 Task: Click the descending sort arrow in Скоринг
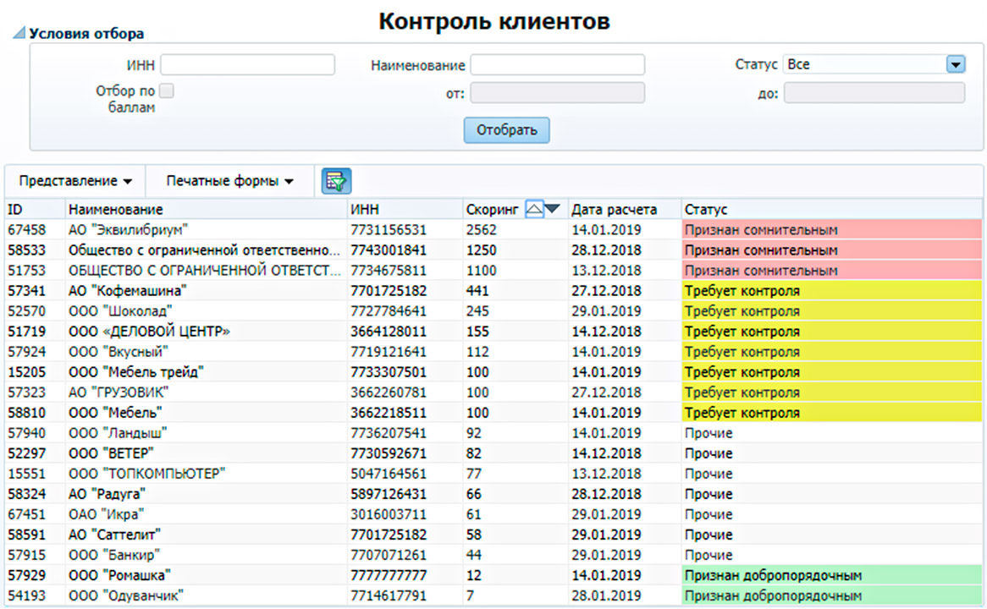[x=552, y=209]
